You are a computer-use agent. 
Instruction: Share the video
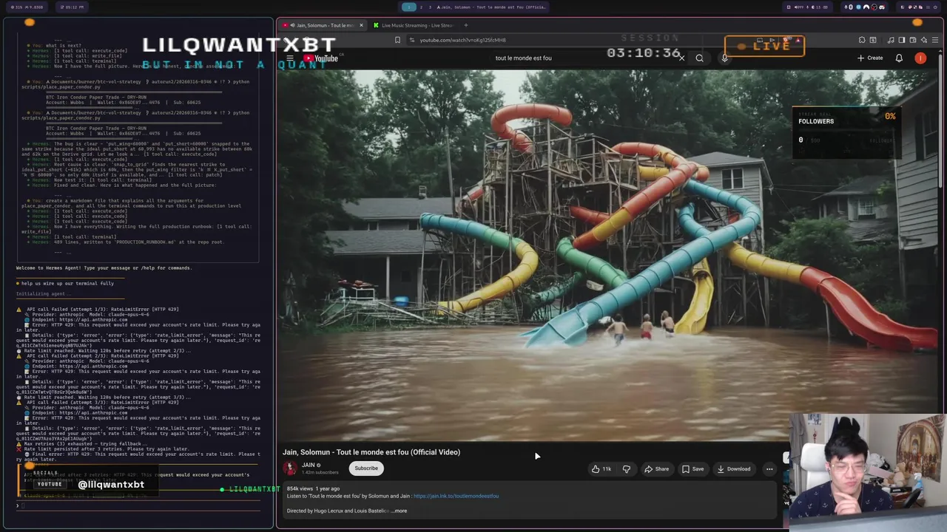656,468
